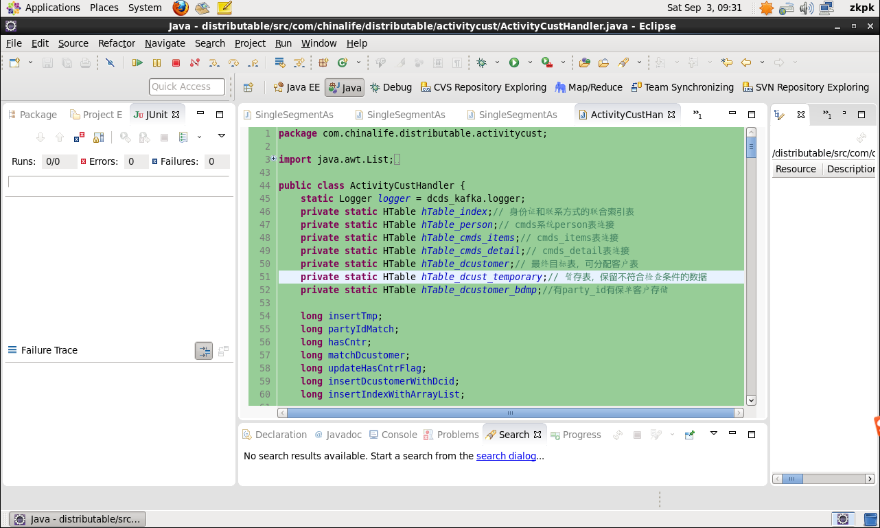Switch to the Progress tab
Viewport: 880px width, 528px height.
pos(575,435)
